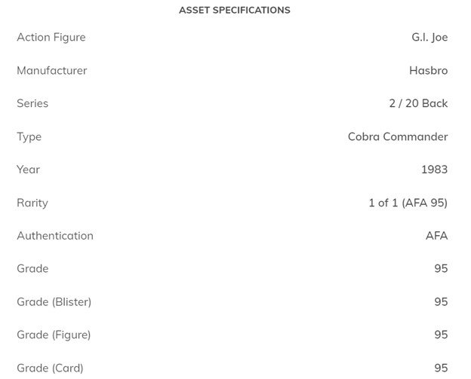Click the Year row label
The image size is (471, 379).
click(x=29, y=170)
